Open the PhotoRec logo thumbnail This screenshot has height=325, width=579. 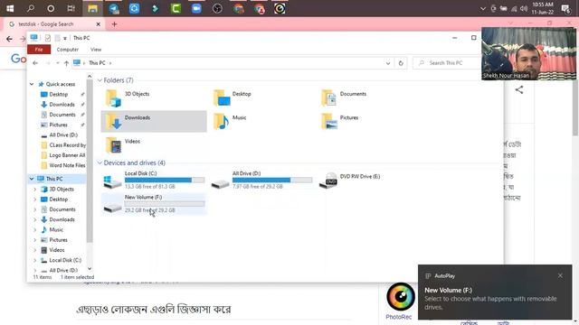[401, 297]
